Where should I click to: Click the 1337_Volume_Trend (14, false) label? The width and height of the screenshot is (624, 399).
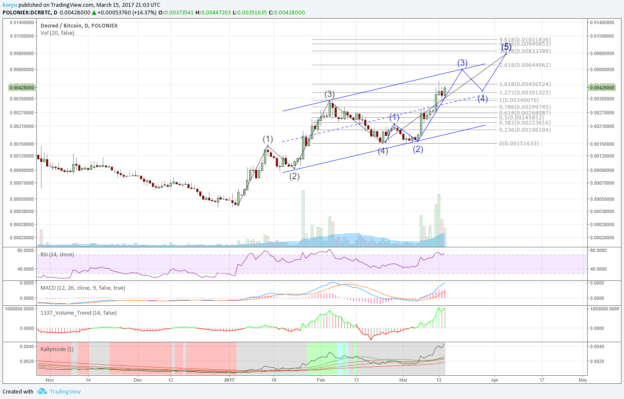tap(79, 313)
